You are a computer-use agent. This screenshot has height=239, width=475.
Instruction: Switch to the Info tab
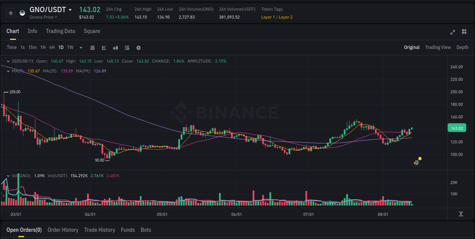click(32, 31)
